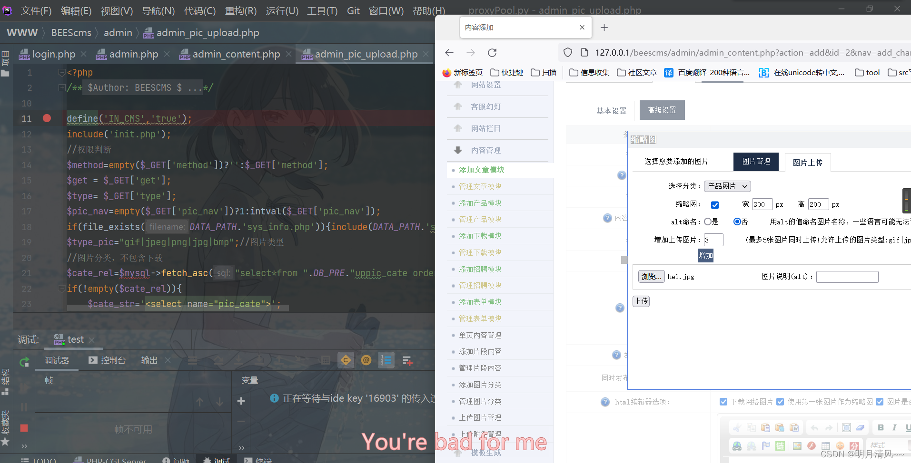Click the shield tracking-protection icon in address bar

(x=568, y=52)
